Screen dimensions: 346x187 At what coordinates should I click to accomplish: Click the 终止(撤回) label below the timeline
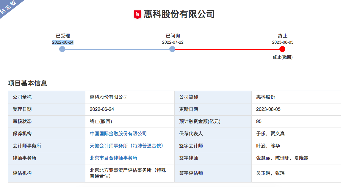click(x=283, y=57)
